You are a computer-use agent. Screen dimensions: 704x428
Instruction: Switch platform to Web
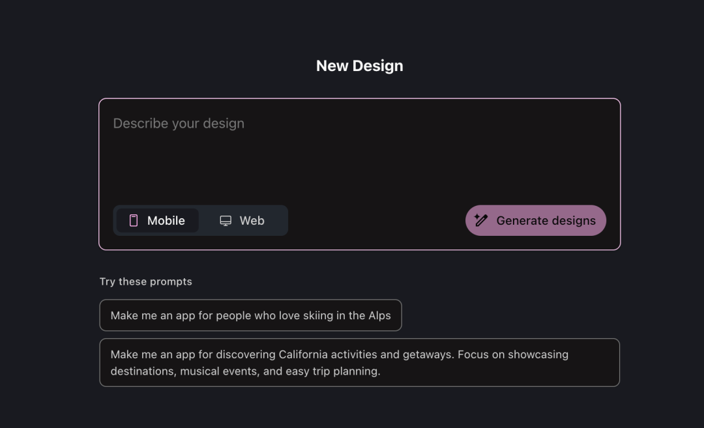(x=242, y=220)
